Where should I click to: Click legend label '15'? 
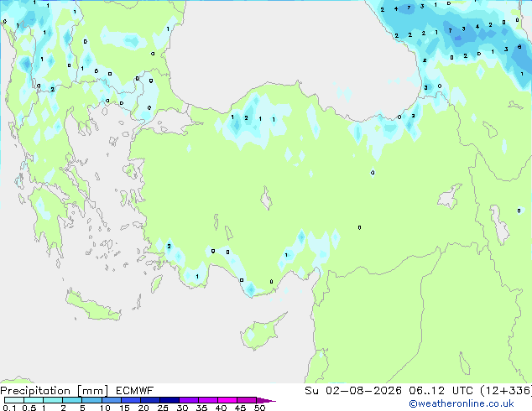pyautogui.click(x=124, y=408)
